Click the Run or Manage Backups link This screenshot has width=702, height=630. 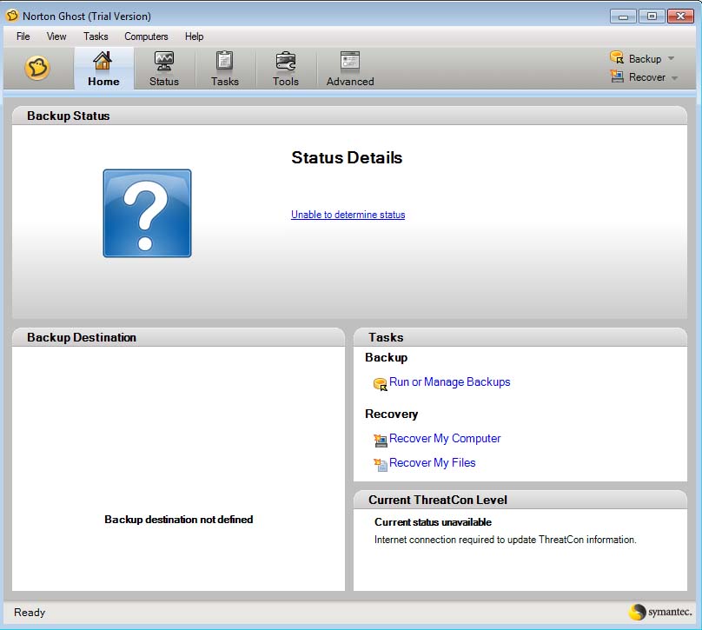(449, 382)
